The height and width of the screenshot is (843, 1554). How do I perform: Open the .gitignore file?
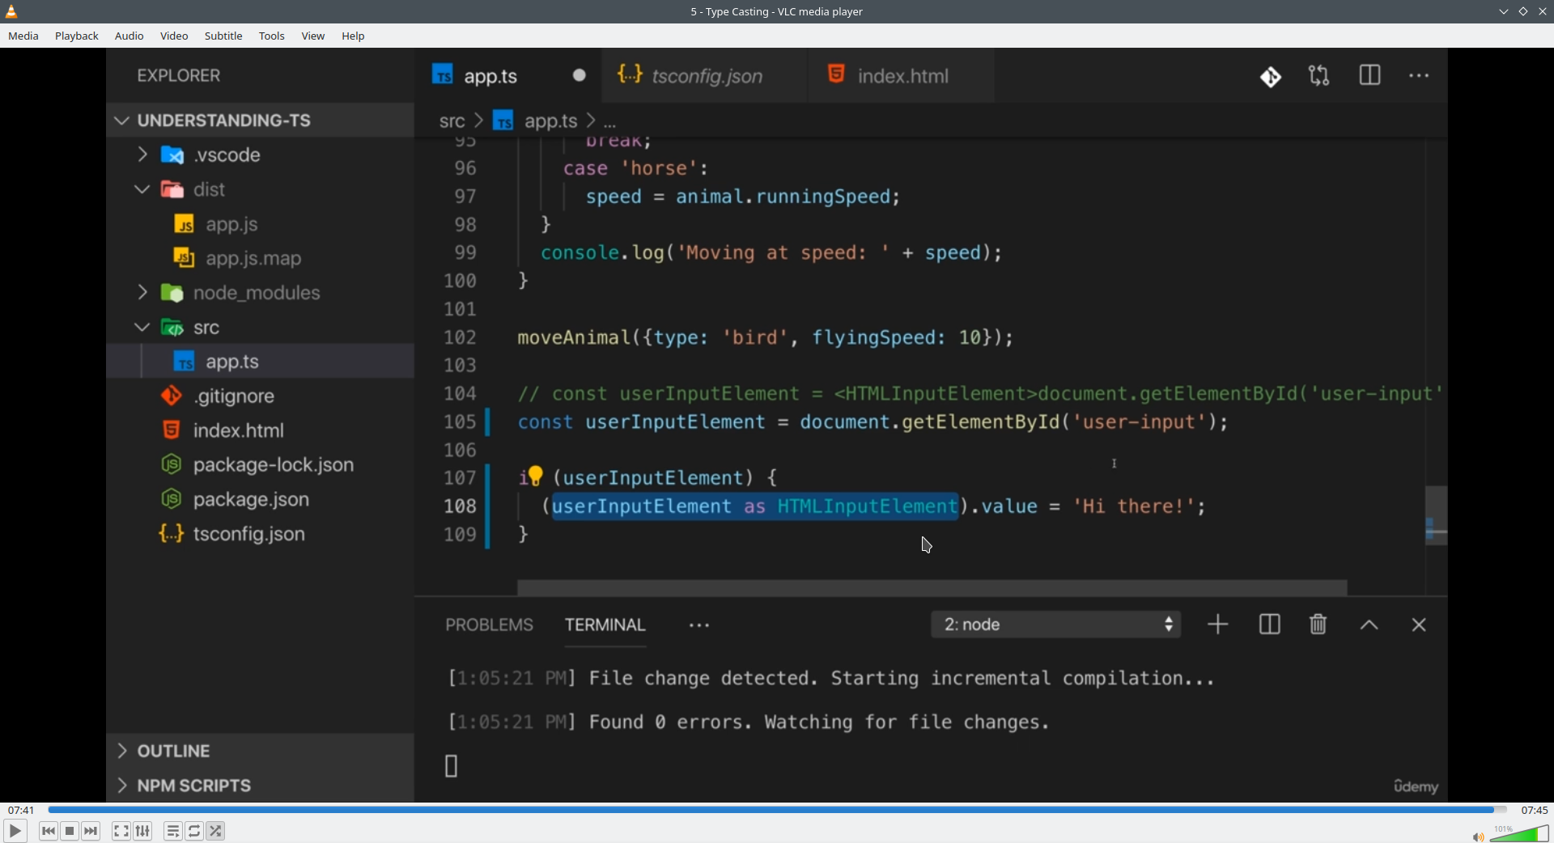261,396
